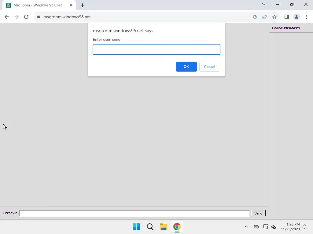Click OK in the username dialog

tap(186, 67)
